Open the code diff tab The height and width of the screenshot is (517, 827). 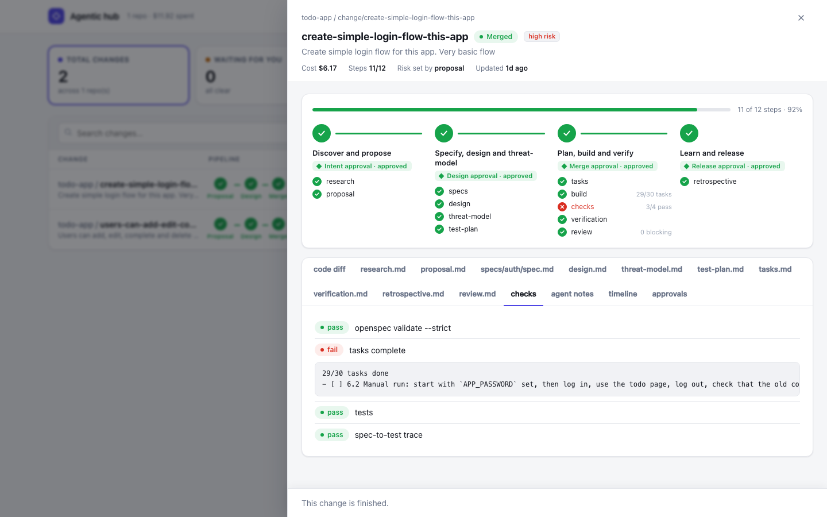coord(330,269)
